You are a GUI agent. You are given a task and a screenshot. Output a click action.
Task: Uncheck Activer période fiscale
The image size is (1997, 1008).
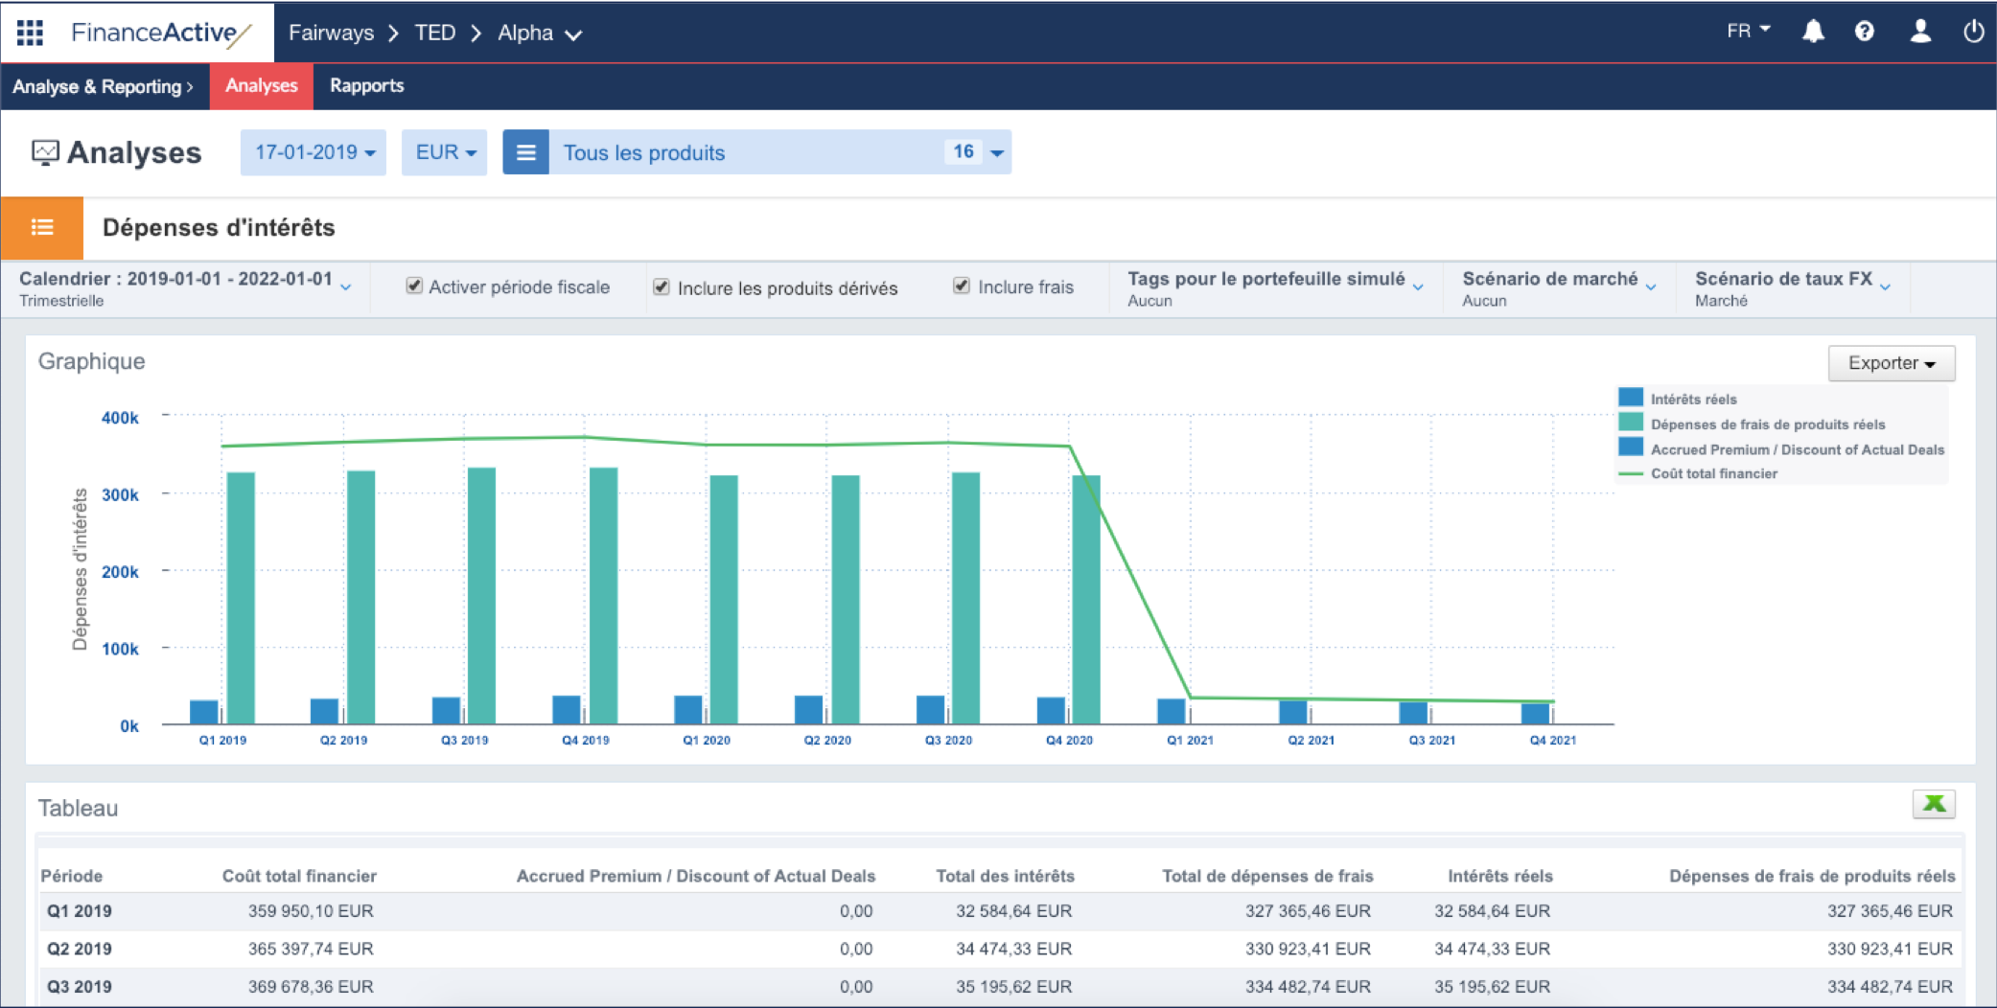[x=414, y=286]
